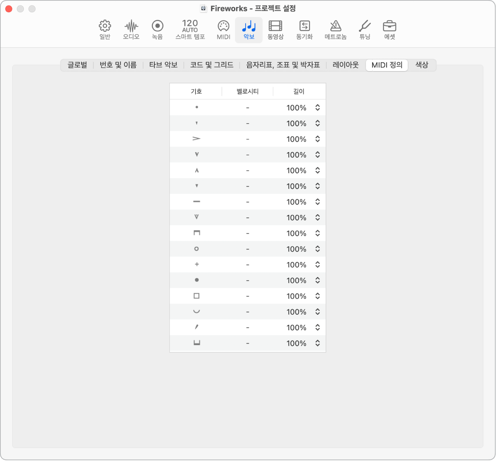The width and height of the screenshot is (496, 461).
Task: Switch to the 코드 및 그리드 tab
Action: click(x=212, y=65)
